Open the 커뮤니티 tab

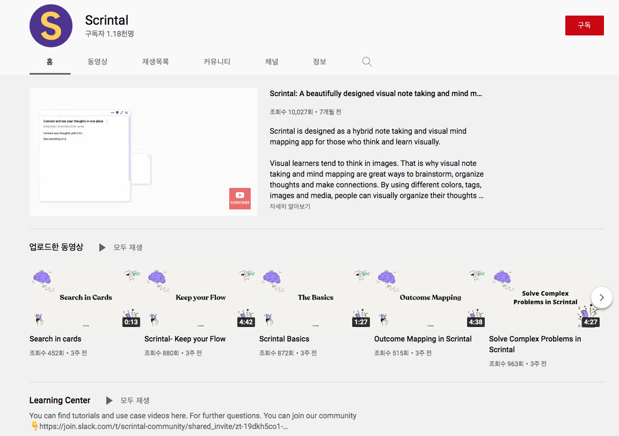[217, 62]
